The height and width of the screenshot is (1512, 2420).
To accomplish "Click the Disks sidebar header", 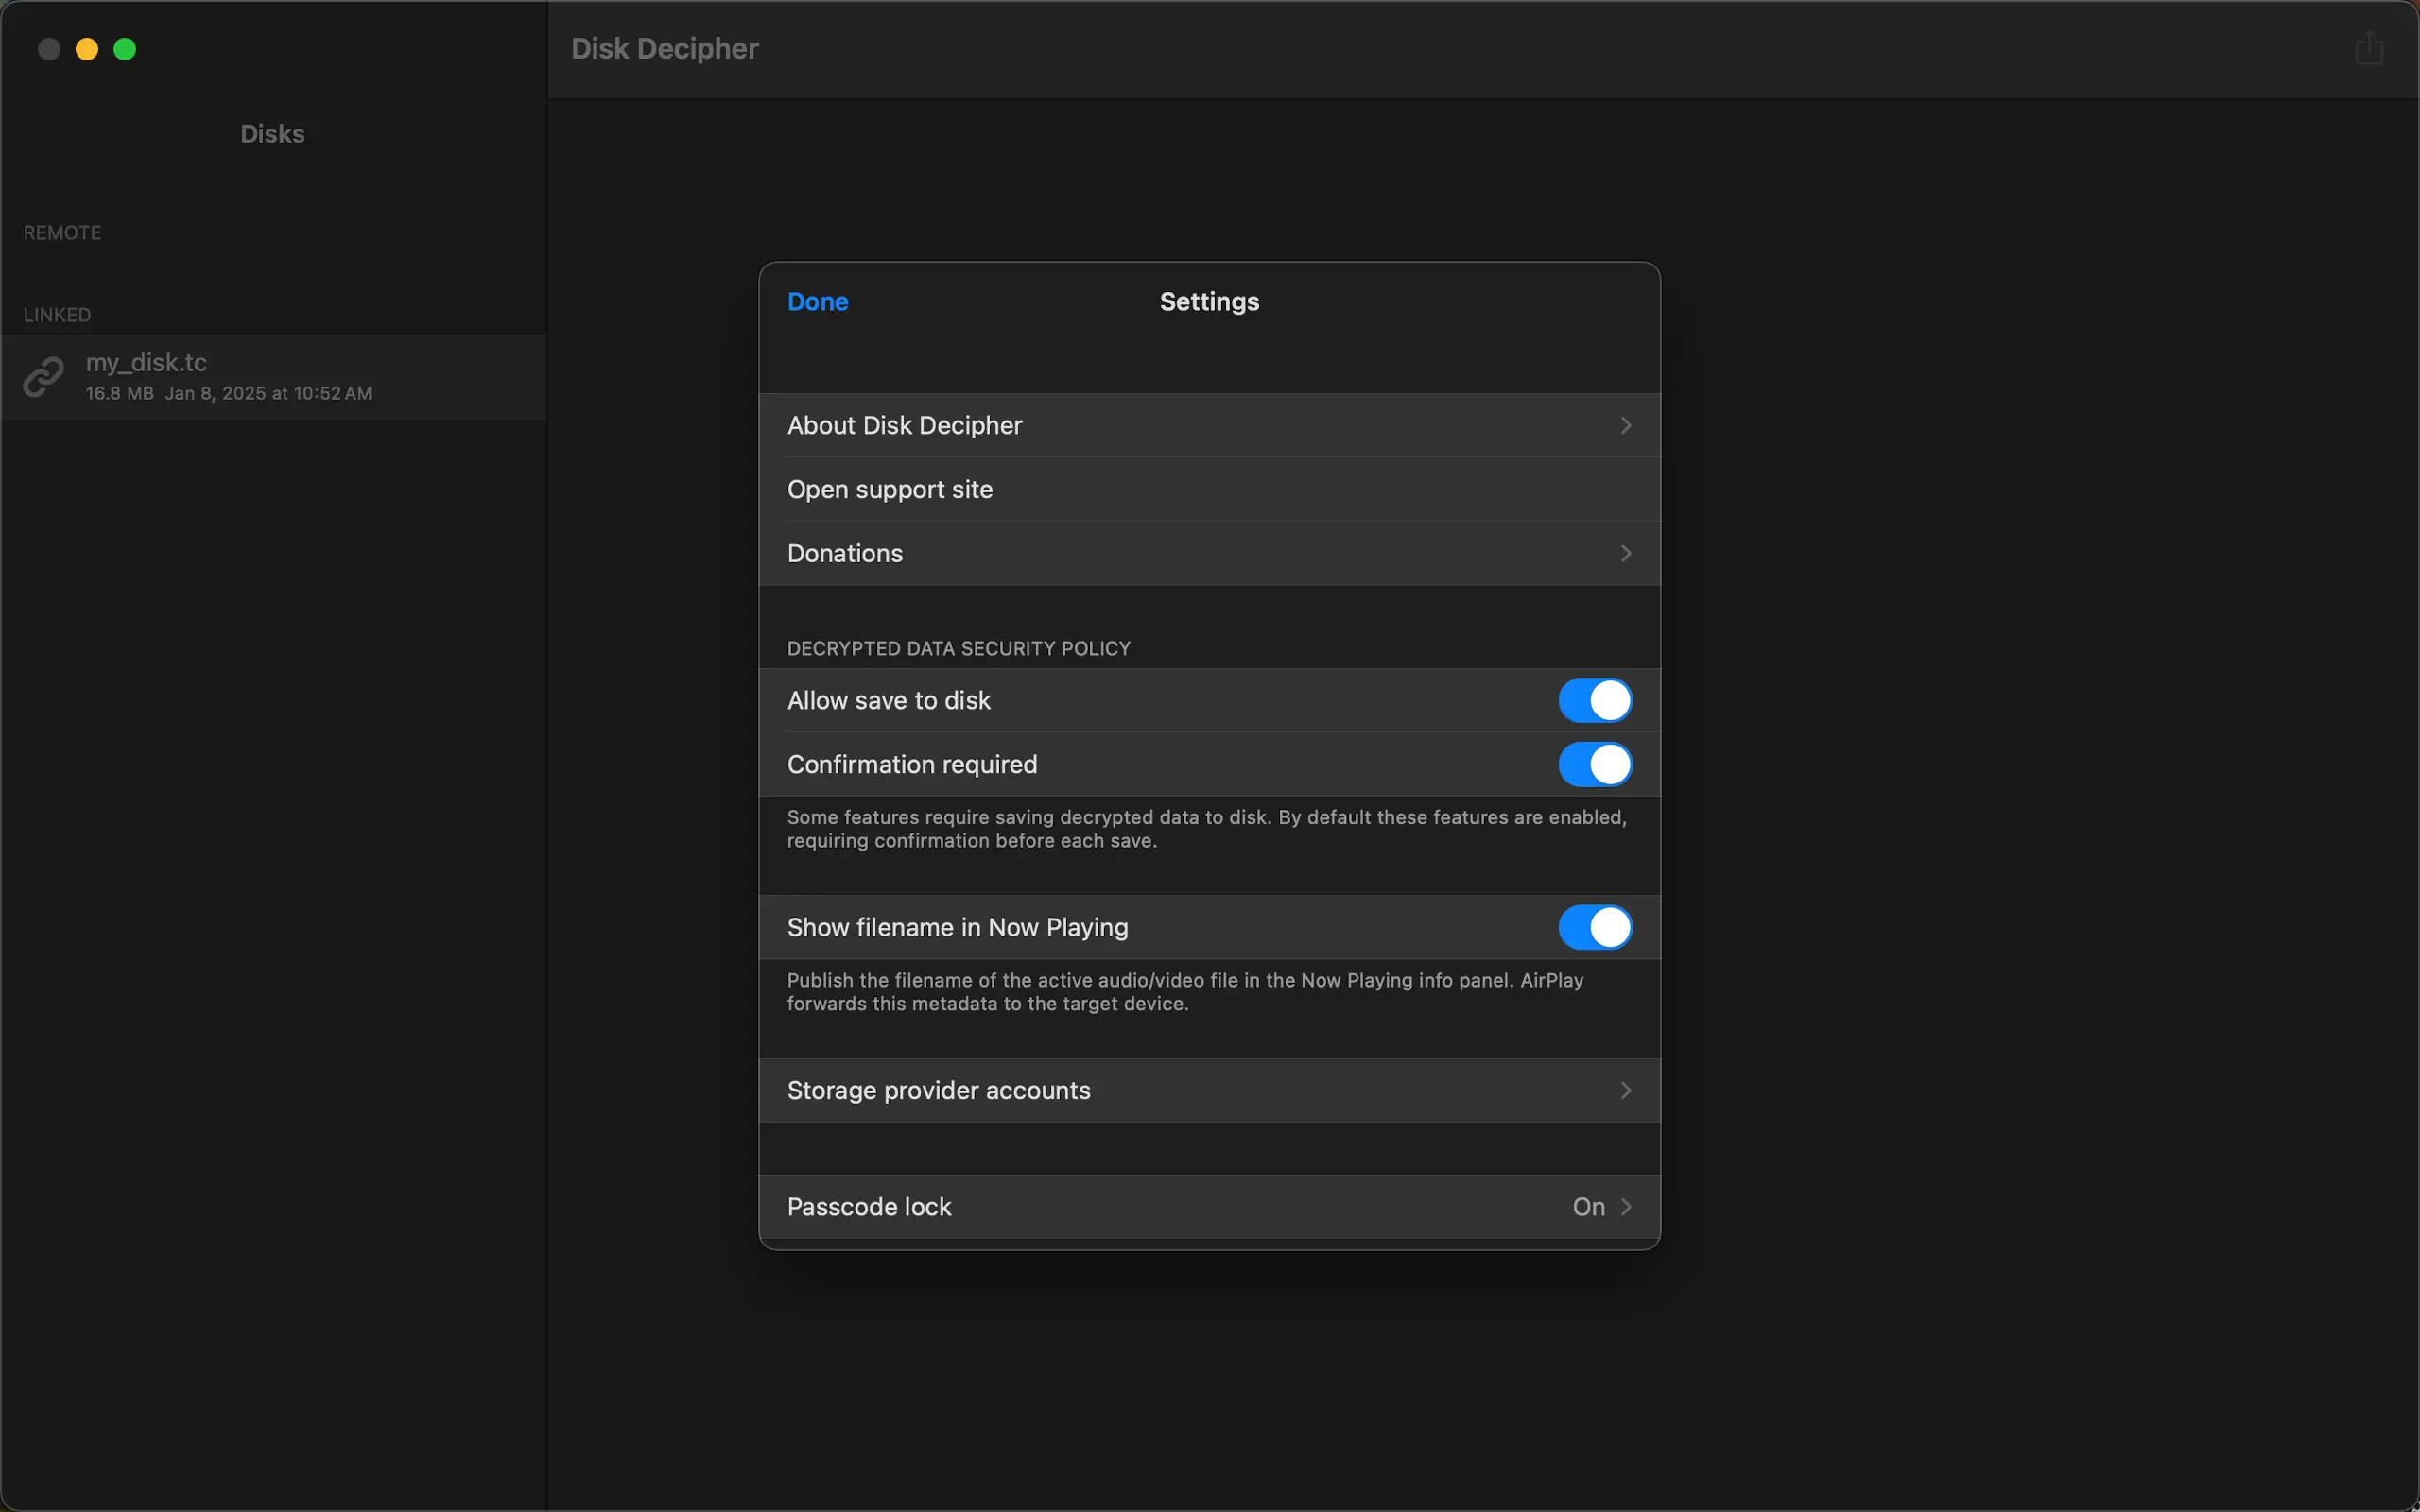I will pyautogui.click(x=272, y=134).
